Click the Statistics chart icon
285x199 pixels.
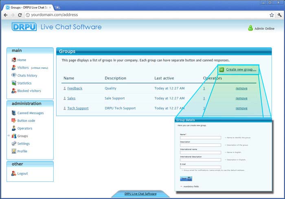(14, 83)
